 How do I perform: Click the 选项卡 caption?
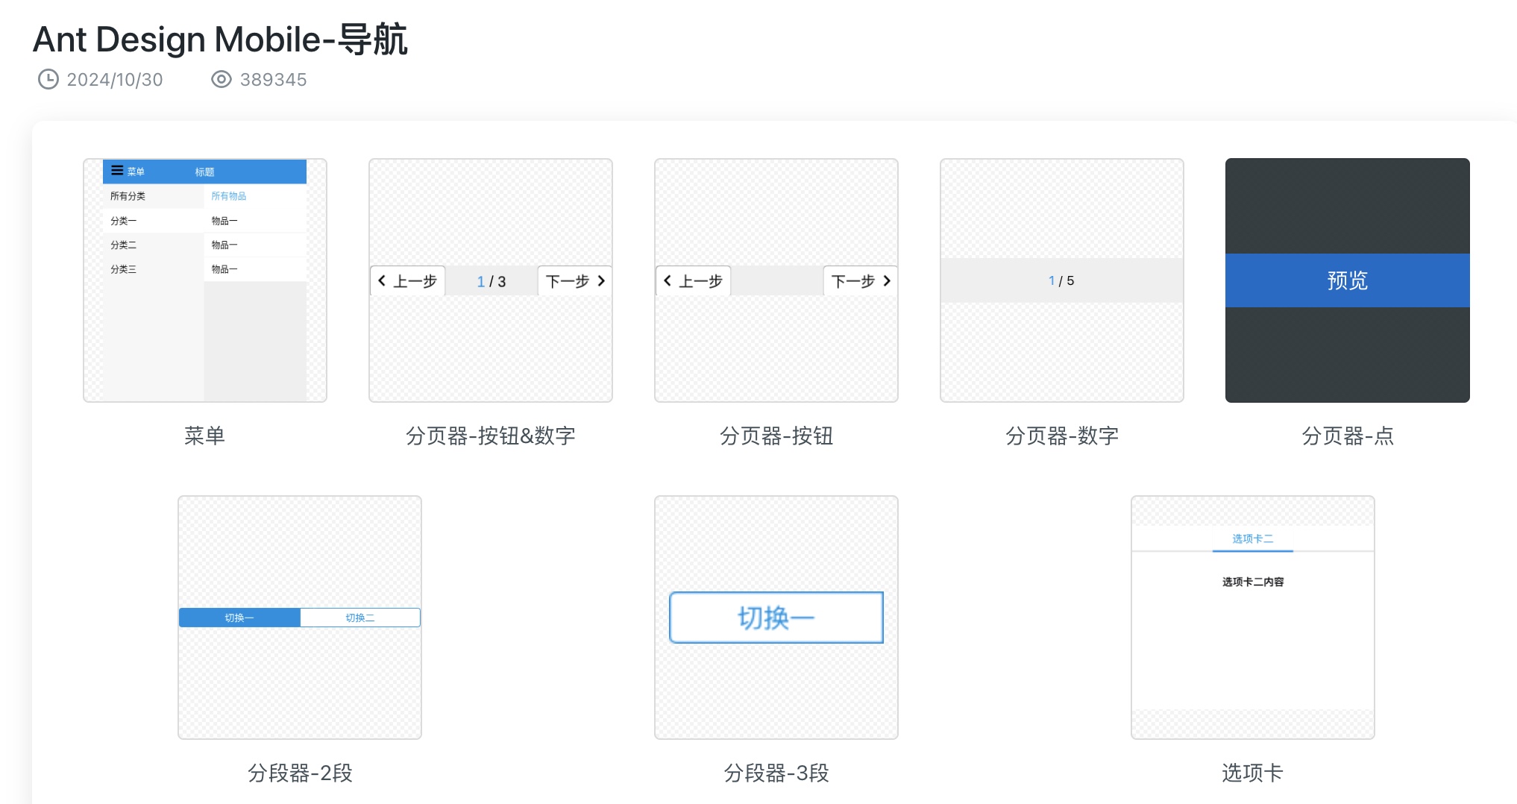1253,773
